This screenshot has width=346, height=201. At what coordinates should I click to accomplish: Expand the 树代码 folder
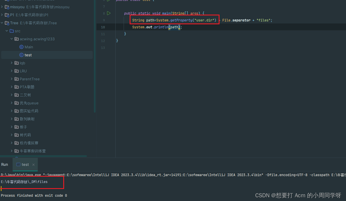click(x=11, y=135)
